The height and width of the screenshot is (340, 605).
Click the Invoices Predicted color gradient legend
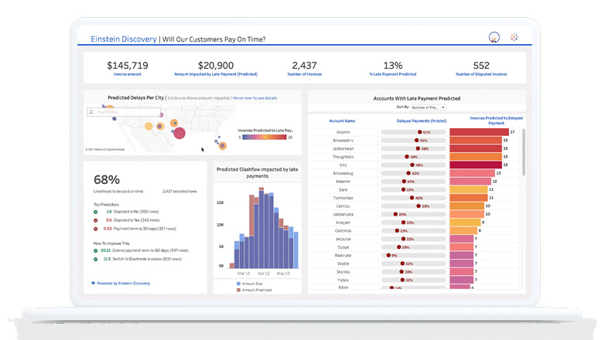pyautogui.click(x=265, y=137)
